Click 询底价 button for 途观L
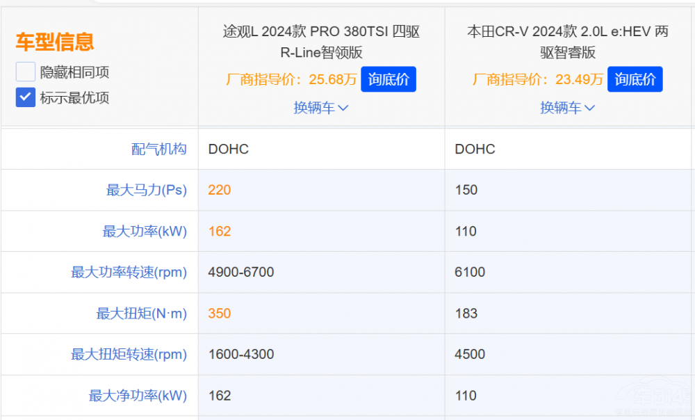The width and height of the screenshot is (695, 420). (x=389, y=79)
